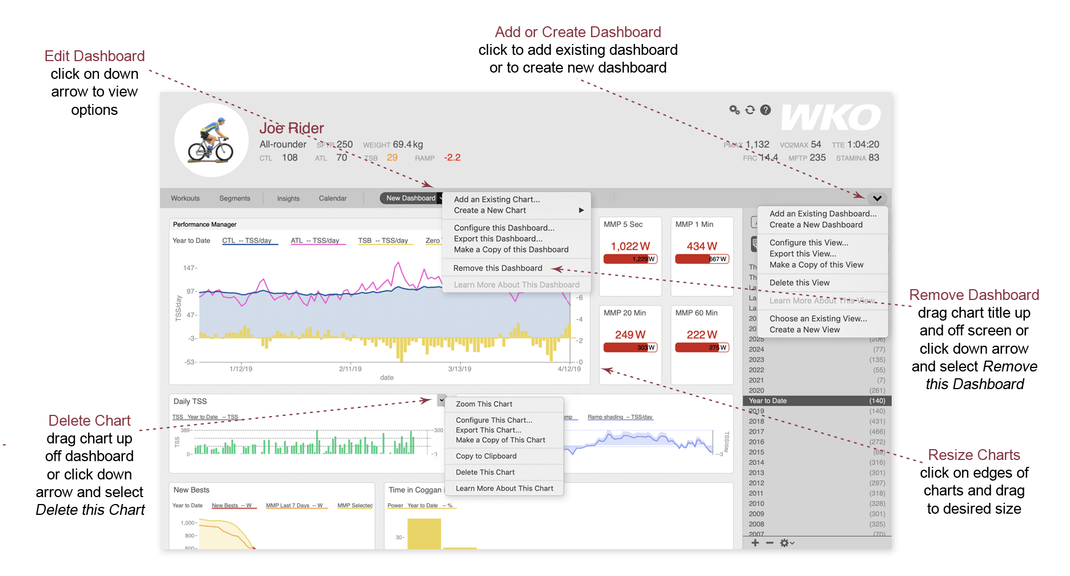Click the RAMP value -2.2 in header
The image size is (1070, 576).
[x=452, y=158]
